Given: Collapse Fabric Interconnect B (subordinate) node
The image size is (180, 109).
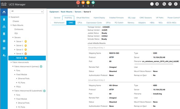Looking at the screenshot, I should [13, 91].
